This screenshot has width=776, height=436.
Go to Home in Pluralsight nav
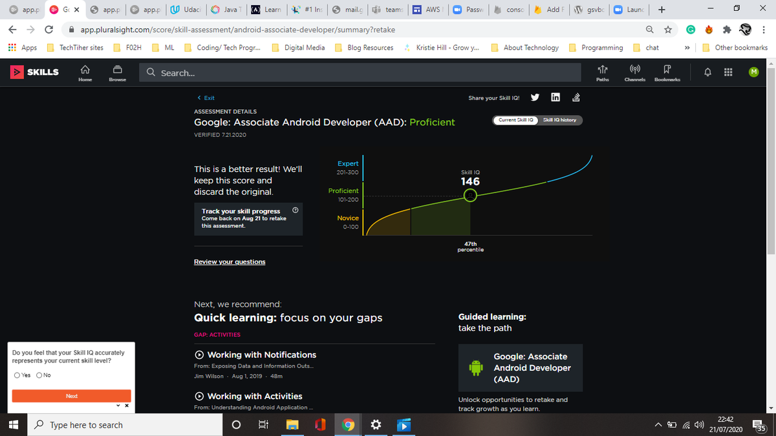(85, 72)
